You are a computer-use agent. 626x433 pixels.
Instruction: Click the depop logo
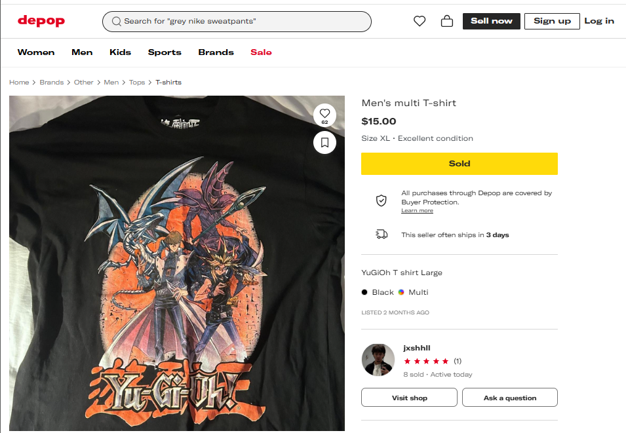pyautogui.click(x=41, y=21)
